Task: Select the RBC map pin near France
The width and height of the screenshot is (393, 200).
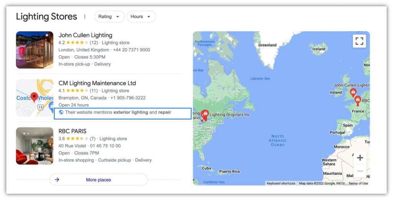Action: [x=358, y=101]
